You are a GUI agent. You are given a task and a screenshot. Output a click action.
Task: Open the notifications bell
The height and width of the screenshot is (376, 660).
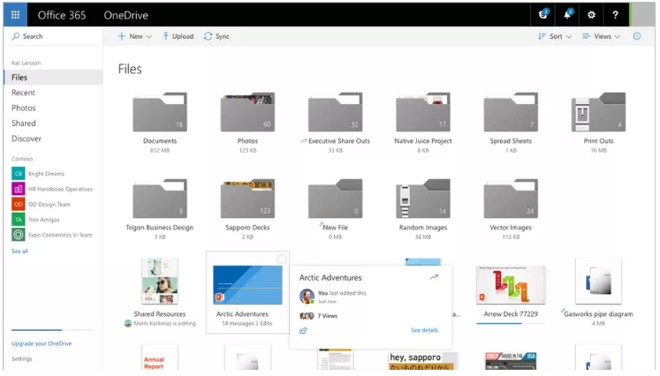(567, 15)
